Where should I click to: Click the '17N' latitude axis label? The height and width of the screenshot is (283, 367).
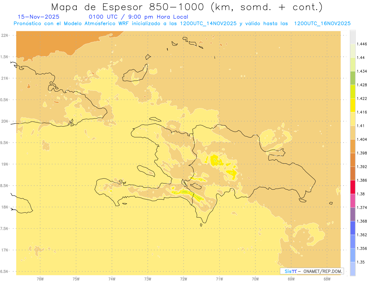(5, 250)
